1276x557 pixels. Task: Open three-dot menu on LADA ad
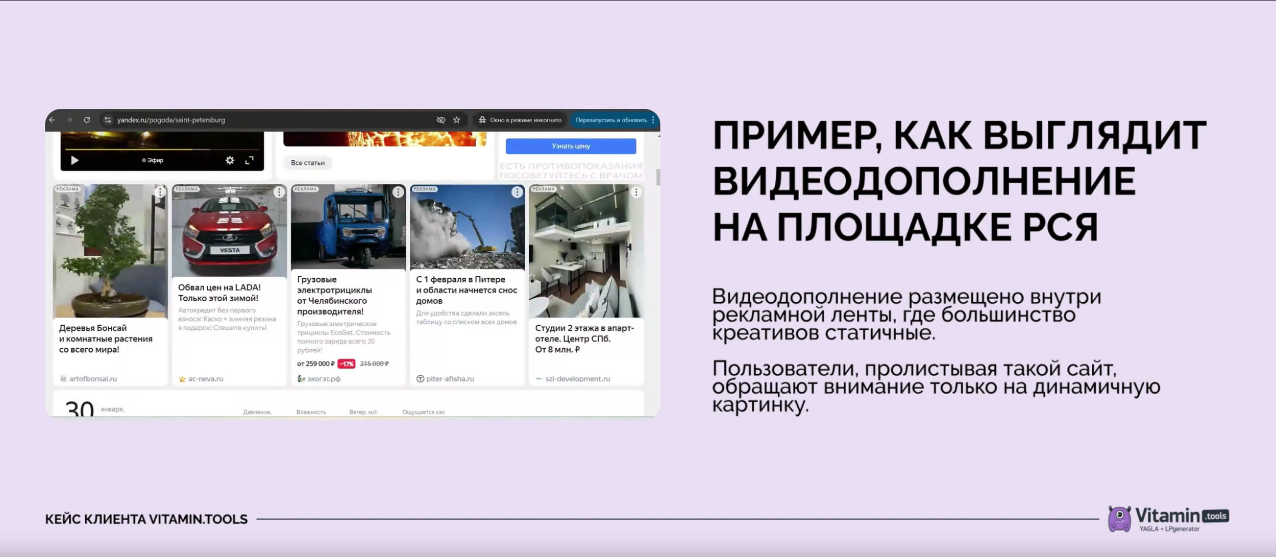coord(279,192)
